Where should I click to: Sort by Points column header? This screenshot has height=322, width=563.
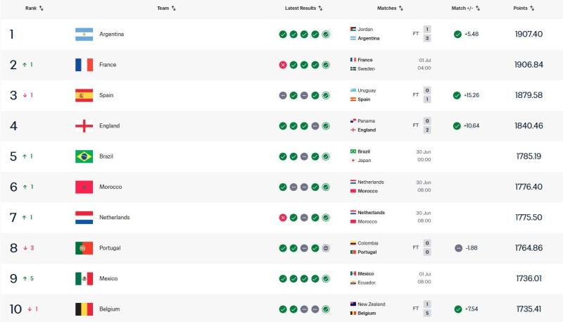tap(524, 8)
